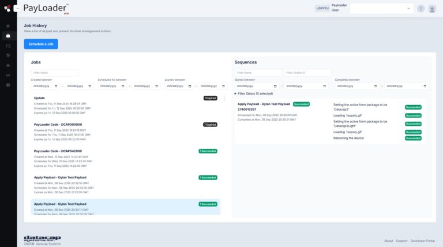The width and height of the screenshot is (443, 247).
Task: Open the question mark help sidebar icon
Action: tap(8, 85)
